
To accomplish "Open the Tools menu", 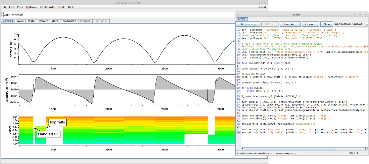I will (62, 7).
